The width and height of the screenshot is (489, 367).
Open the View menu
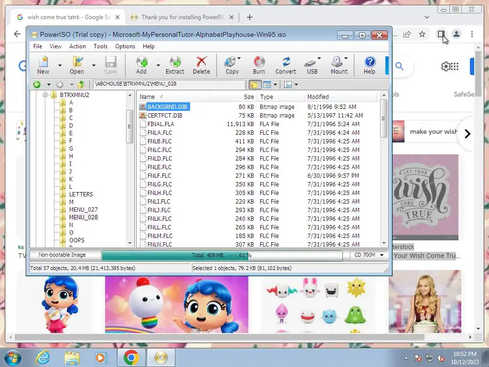coord(55,46)
